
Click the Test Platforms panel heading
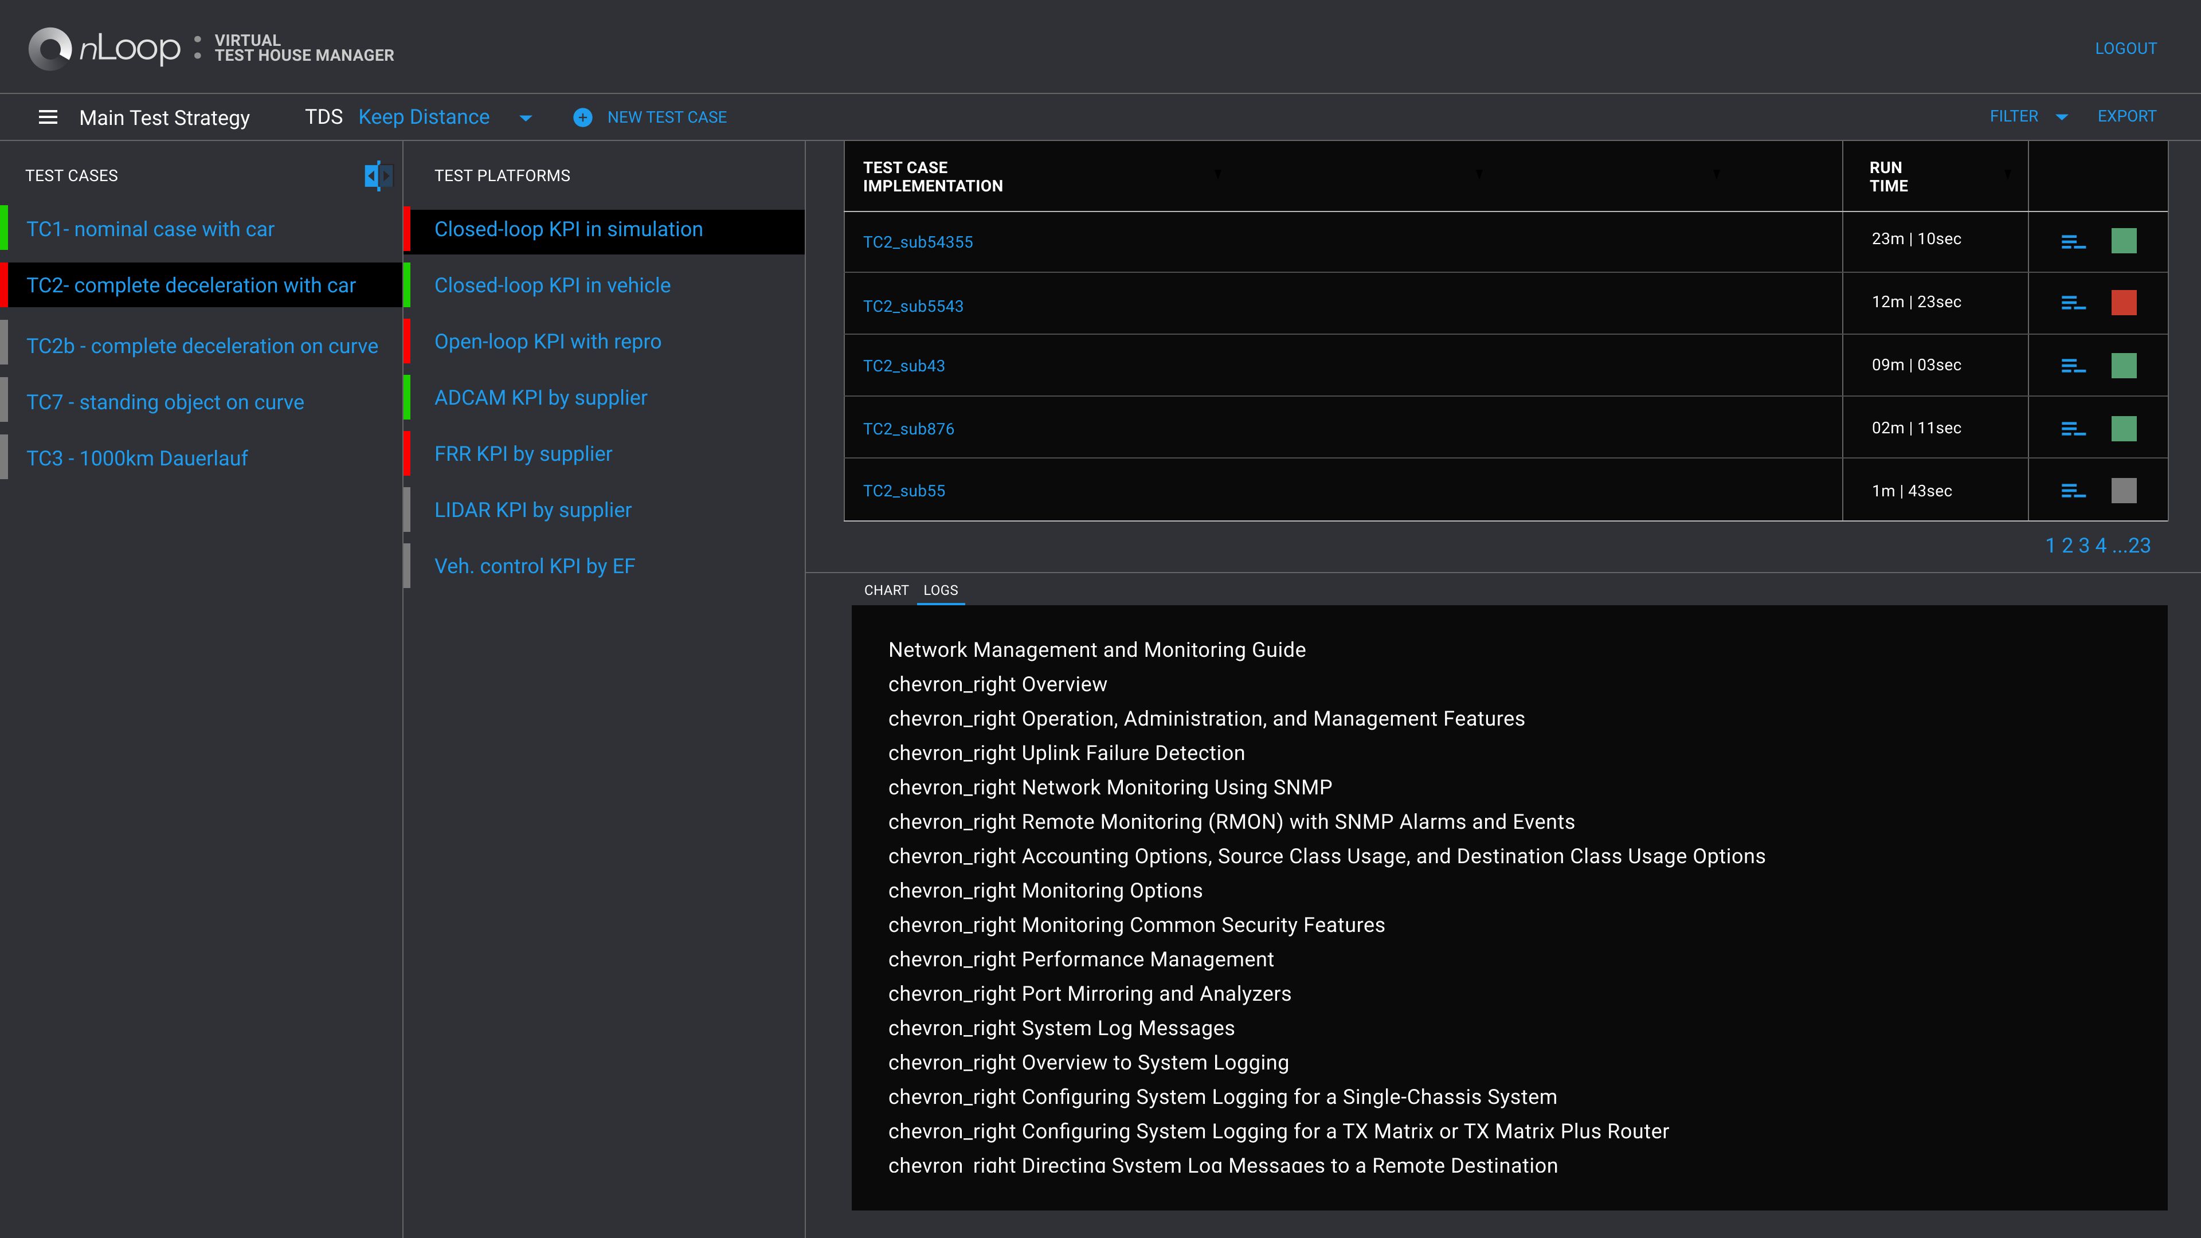click(502, 176)
